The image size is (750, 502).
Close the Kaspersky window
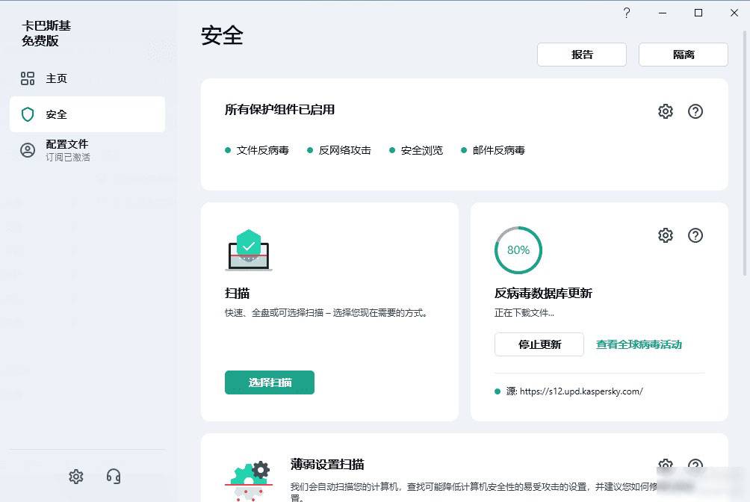click(734, 13)
